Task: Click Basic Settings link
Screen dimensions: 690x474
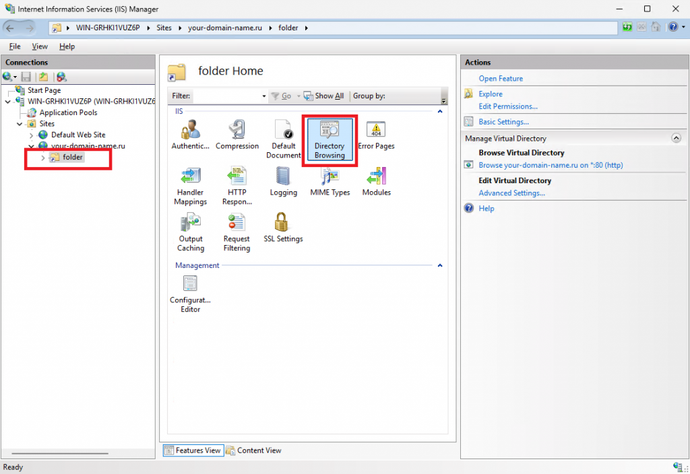Action: 503,122
